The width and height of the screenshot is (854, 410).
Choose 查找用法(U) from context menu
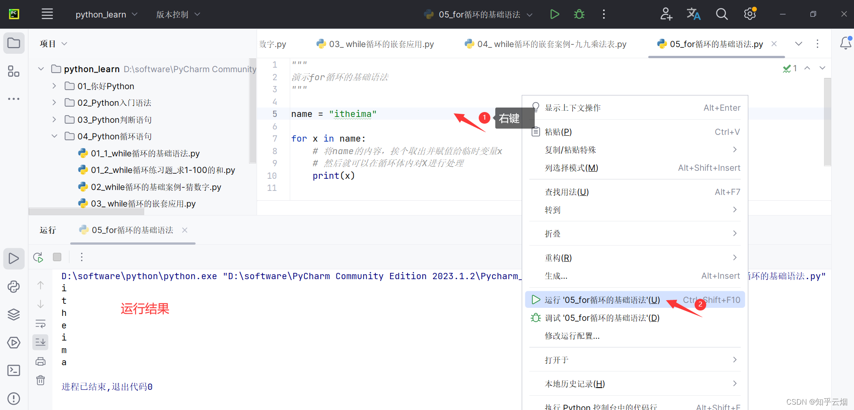[x=635, y=192]
